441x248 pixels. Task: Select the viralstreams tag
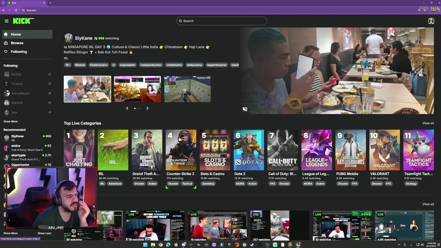(174, 65)
